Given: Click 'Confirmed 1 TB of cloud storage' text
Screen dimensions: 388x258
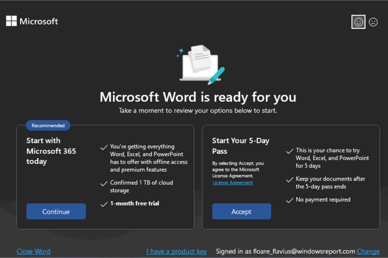Looking at the screenshot, I should tap(141, 186).
